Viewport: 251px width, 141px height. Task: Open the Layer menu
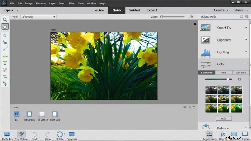[x=52, y=3]
